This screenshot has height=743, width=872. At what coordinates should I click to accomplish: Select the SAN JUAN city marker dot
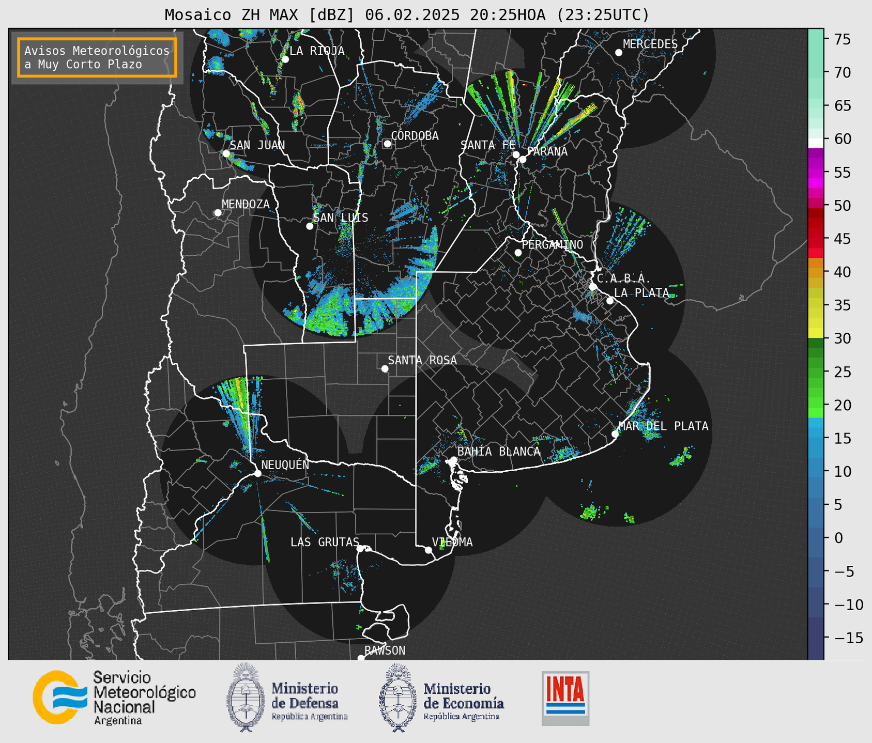[x=226, y=153]
